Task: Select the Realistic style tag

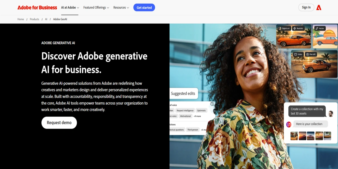Action: coord(298,28)
